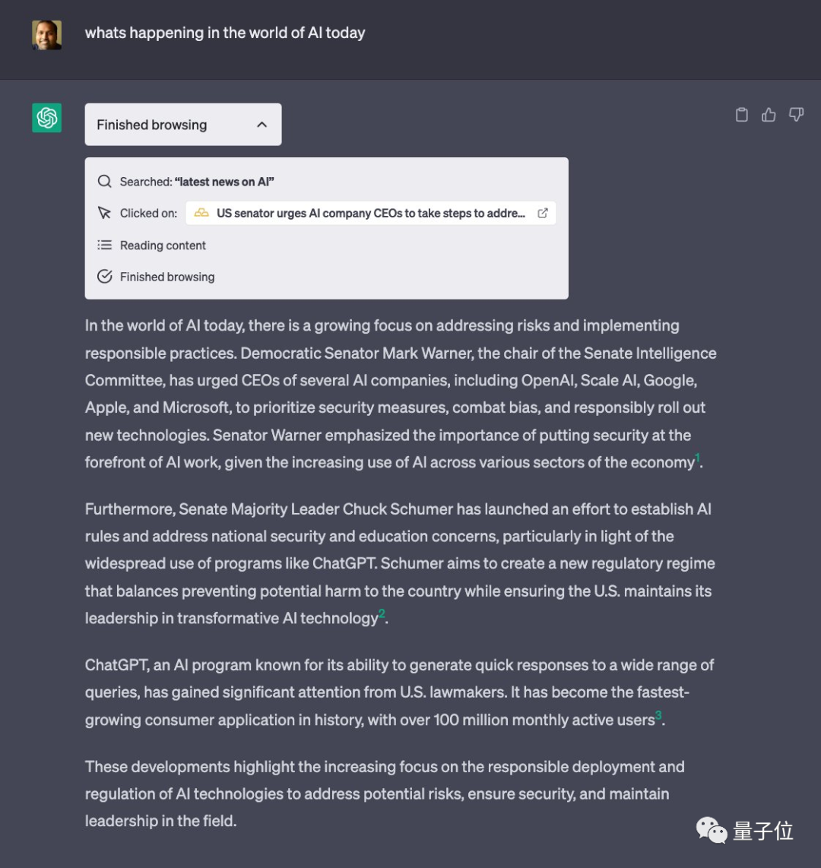The image size is (821, 868).
Task: Give the response a thumbs up
Action: click(x=769, y=114)
